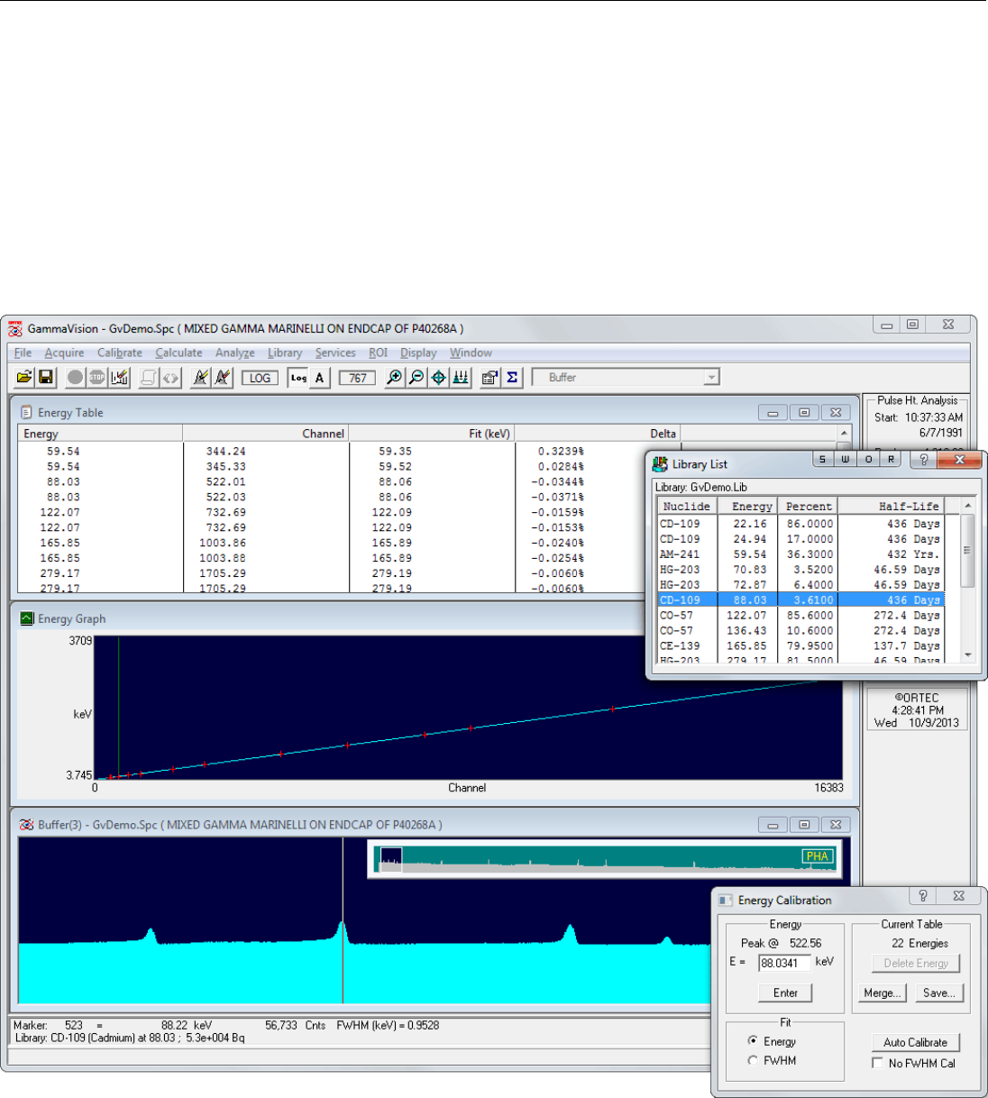Click the Baseline zoom toolbar icon
Screen dimensions: 988x1098
(x=461, y=378)
